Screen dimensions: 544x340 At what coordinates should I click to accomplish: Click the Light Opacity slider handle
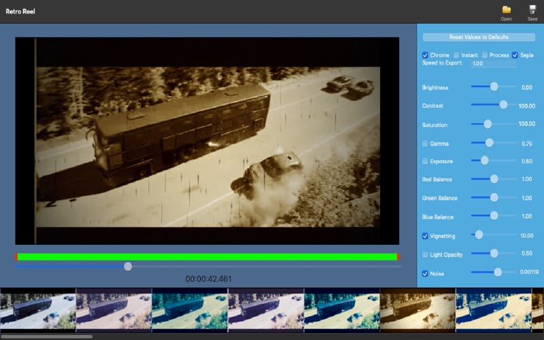[x=494, y=253]
